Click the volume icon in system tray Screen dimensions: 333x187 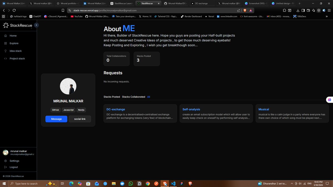(300, 183)
